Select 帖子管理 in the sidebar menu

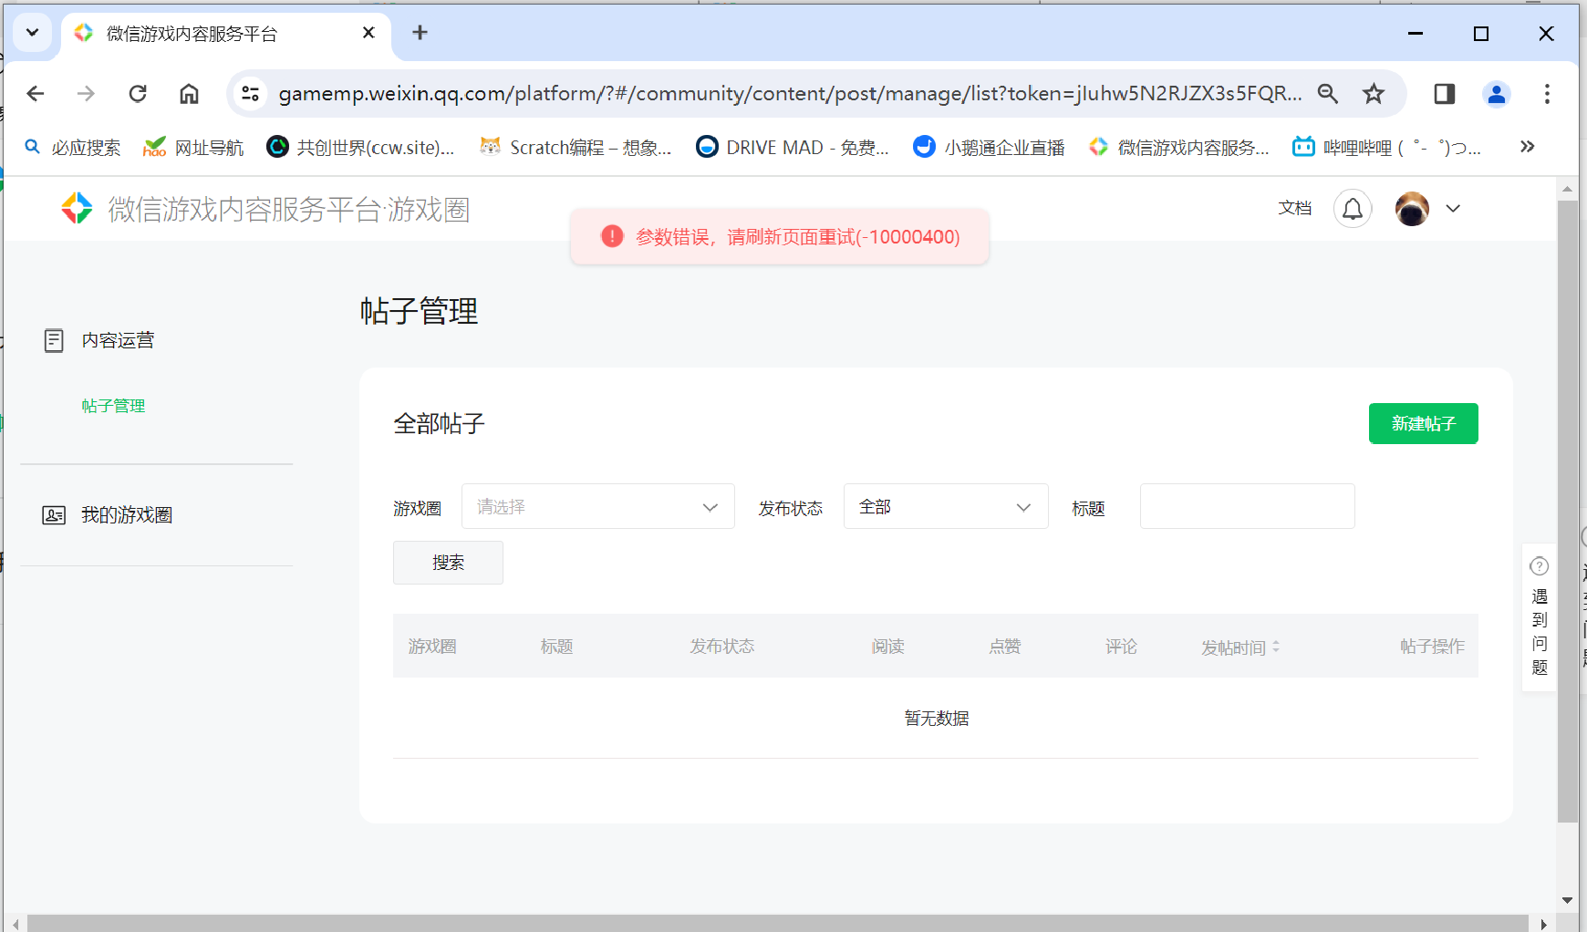[x=113, y=406]
